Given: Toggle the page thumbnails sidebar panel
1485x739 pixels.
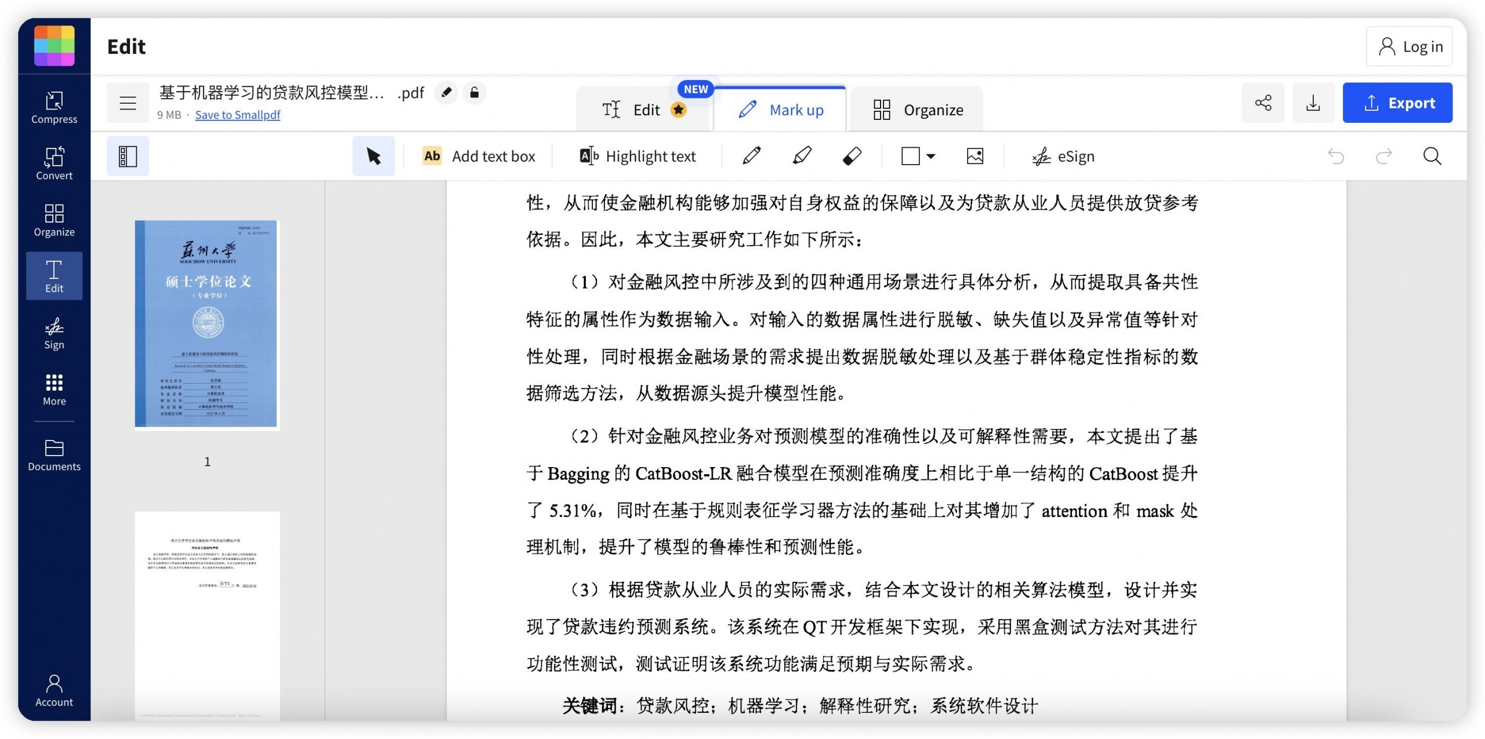Looking at the screenshot, I should 128,156.
